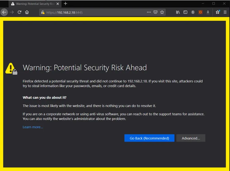Viewport: 230px width, 171px height.
Task: Click the warning triangle lock icon
Action: [x=11, y=69]
